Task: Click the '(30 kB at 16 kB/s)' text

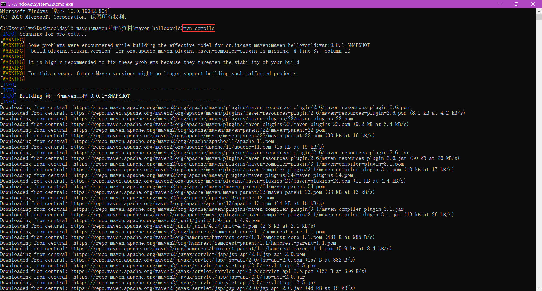Action: (x=350, y=136)
